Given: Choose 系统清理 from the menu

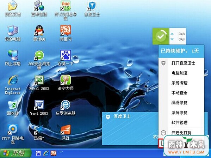Looking at the screenshot, I should [x=181, y=83].
